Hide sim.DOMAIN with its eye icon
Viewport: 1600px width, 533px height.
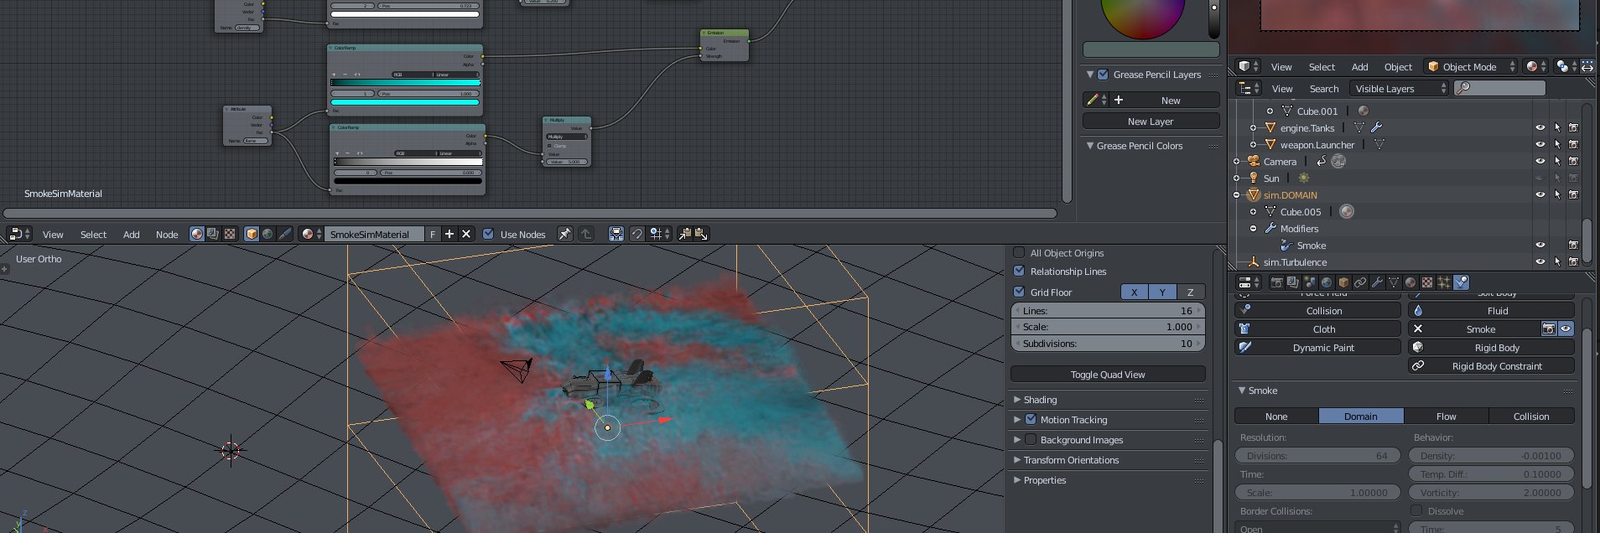pos(1540,194)
